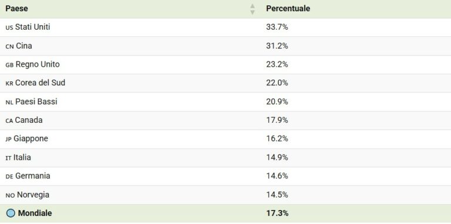Sort table by Paese column header
451x224 pixels.
point(16,9)
